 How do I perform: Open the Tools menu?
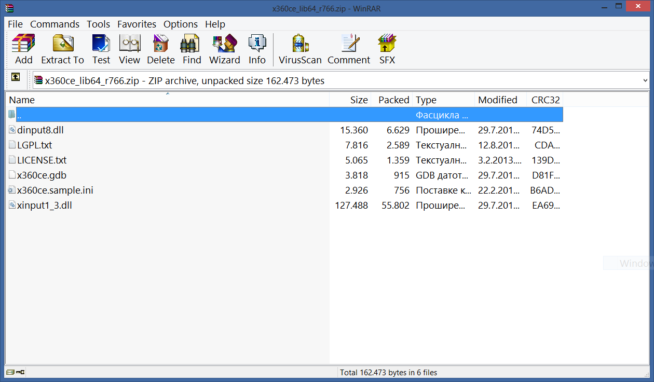[99, 24]
